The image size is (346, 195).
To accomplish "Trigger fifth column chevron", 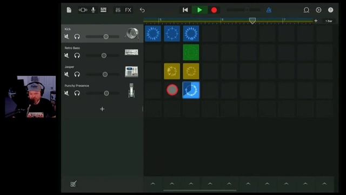I will click(229, 184).
